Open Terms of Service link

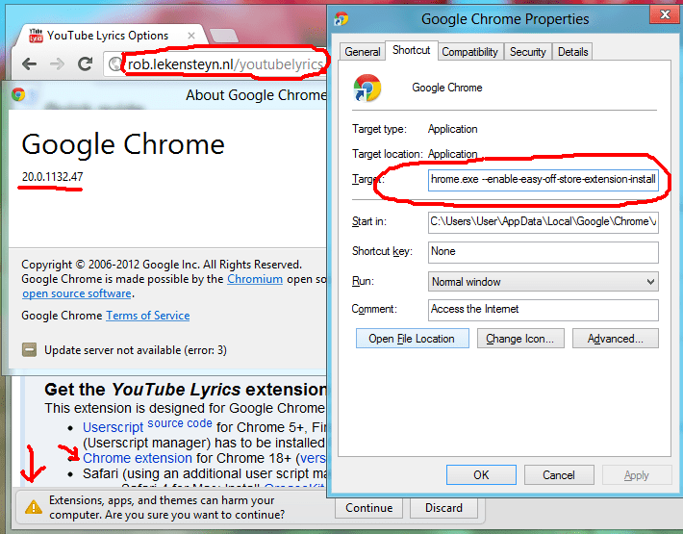pos(148,316)
